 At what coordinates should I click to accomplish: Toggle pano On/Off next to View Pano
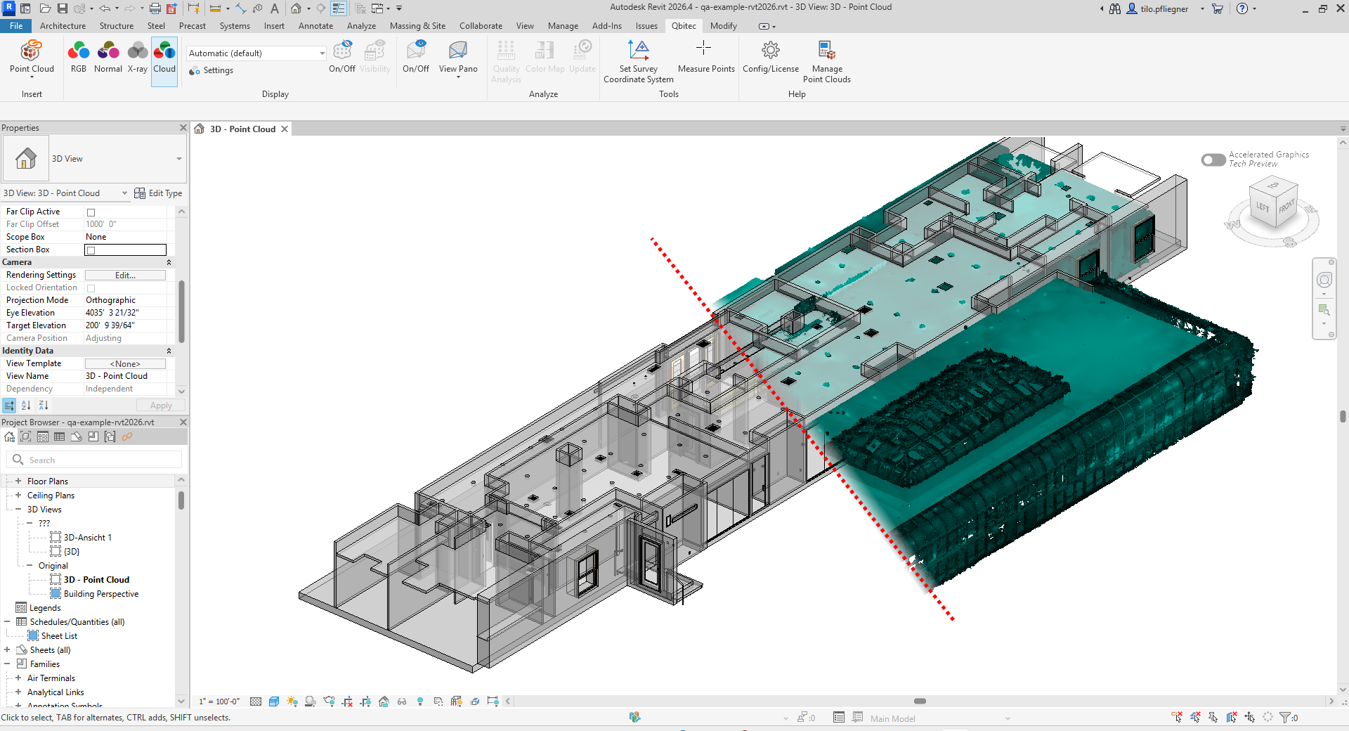pos(416,57)
